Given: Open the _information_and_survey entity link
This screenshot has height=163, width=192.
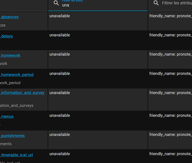Looking at the screenshot, I should pos(22,93).
